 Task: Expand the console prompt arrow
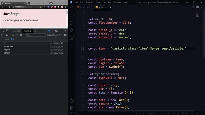pyautogui.click(x=2, y=56)
